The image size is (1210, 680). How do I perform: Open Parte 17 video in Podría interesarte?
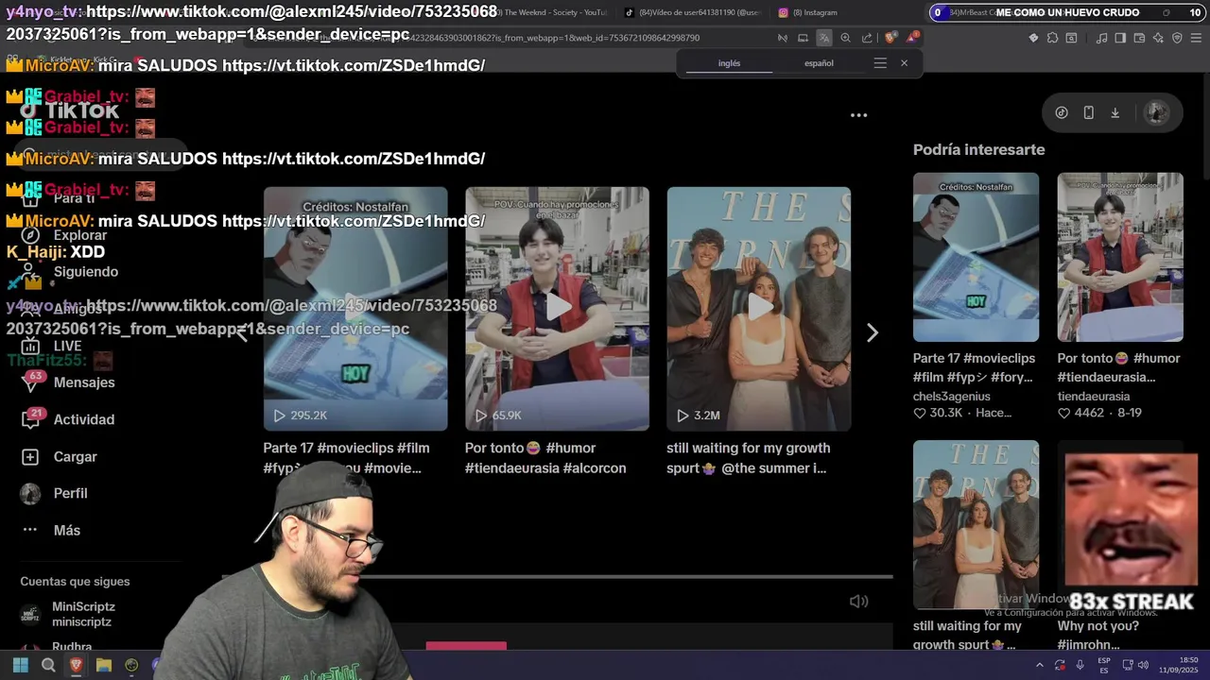coord(976,257)
